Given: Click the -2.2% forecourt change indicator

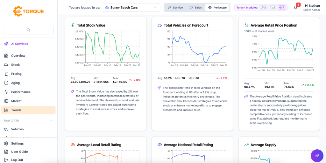Looking at the screenshot, I should (222, 78).
